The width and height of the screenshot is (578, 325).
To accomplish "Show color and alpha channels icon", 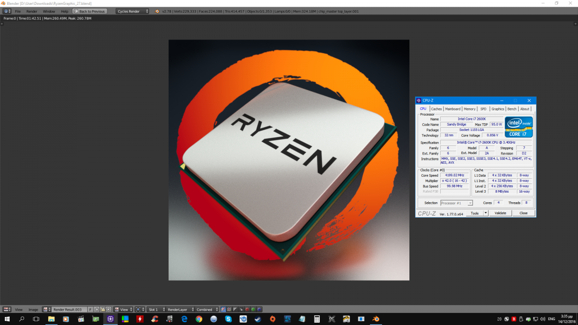I will [223, 310].
